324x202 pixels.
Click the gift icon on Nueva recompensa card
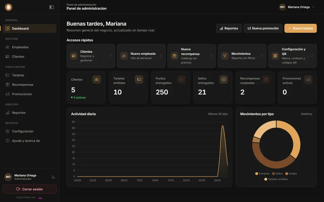tap(174, 56)
